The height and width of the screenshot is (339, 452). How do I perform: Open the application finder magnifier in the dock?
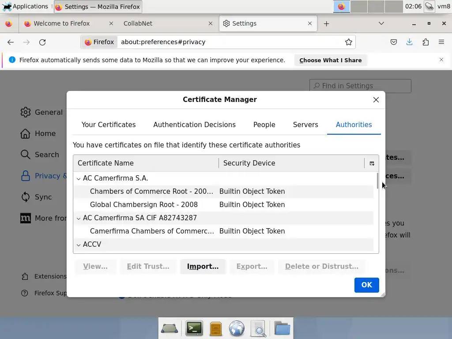[x=259, y=328]
